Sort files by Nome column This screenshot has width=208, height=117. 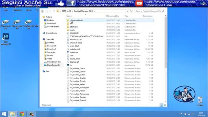(x=69, y=16)
